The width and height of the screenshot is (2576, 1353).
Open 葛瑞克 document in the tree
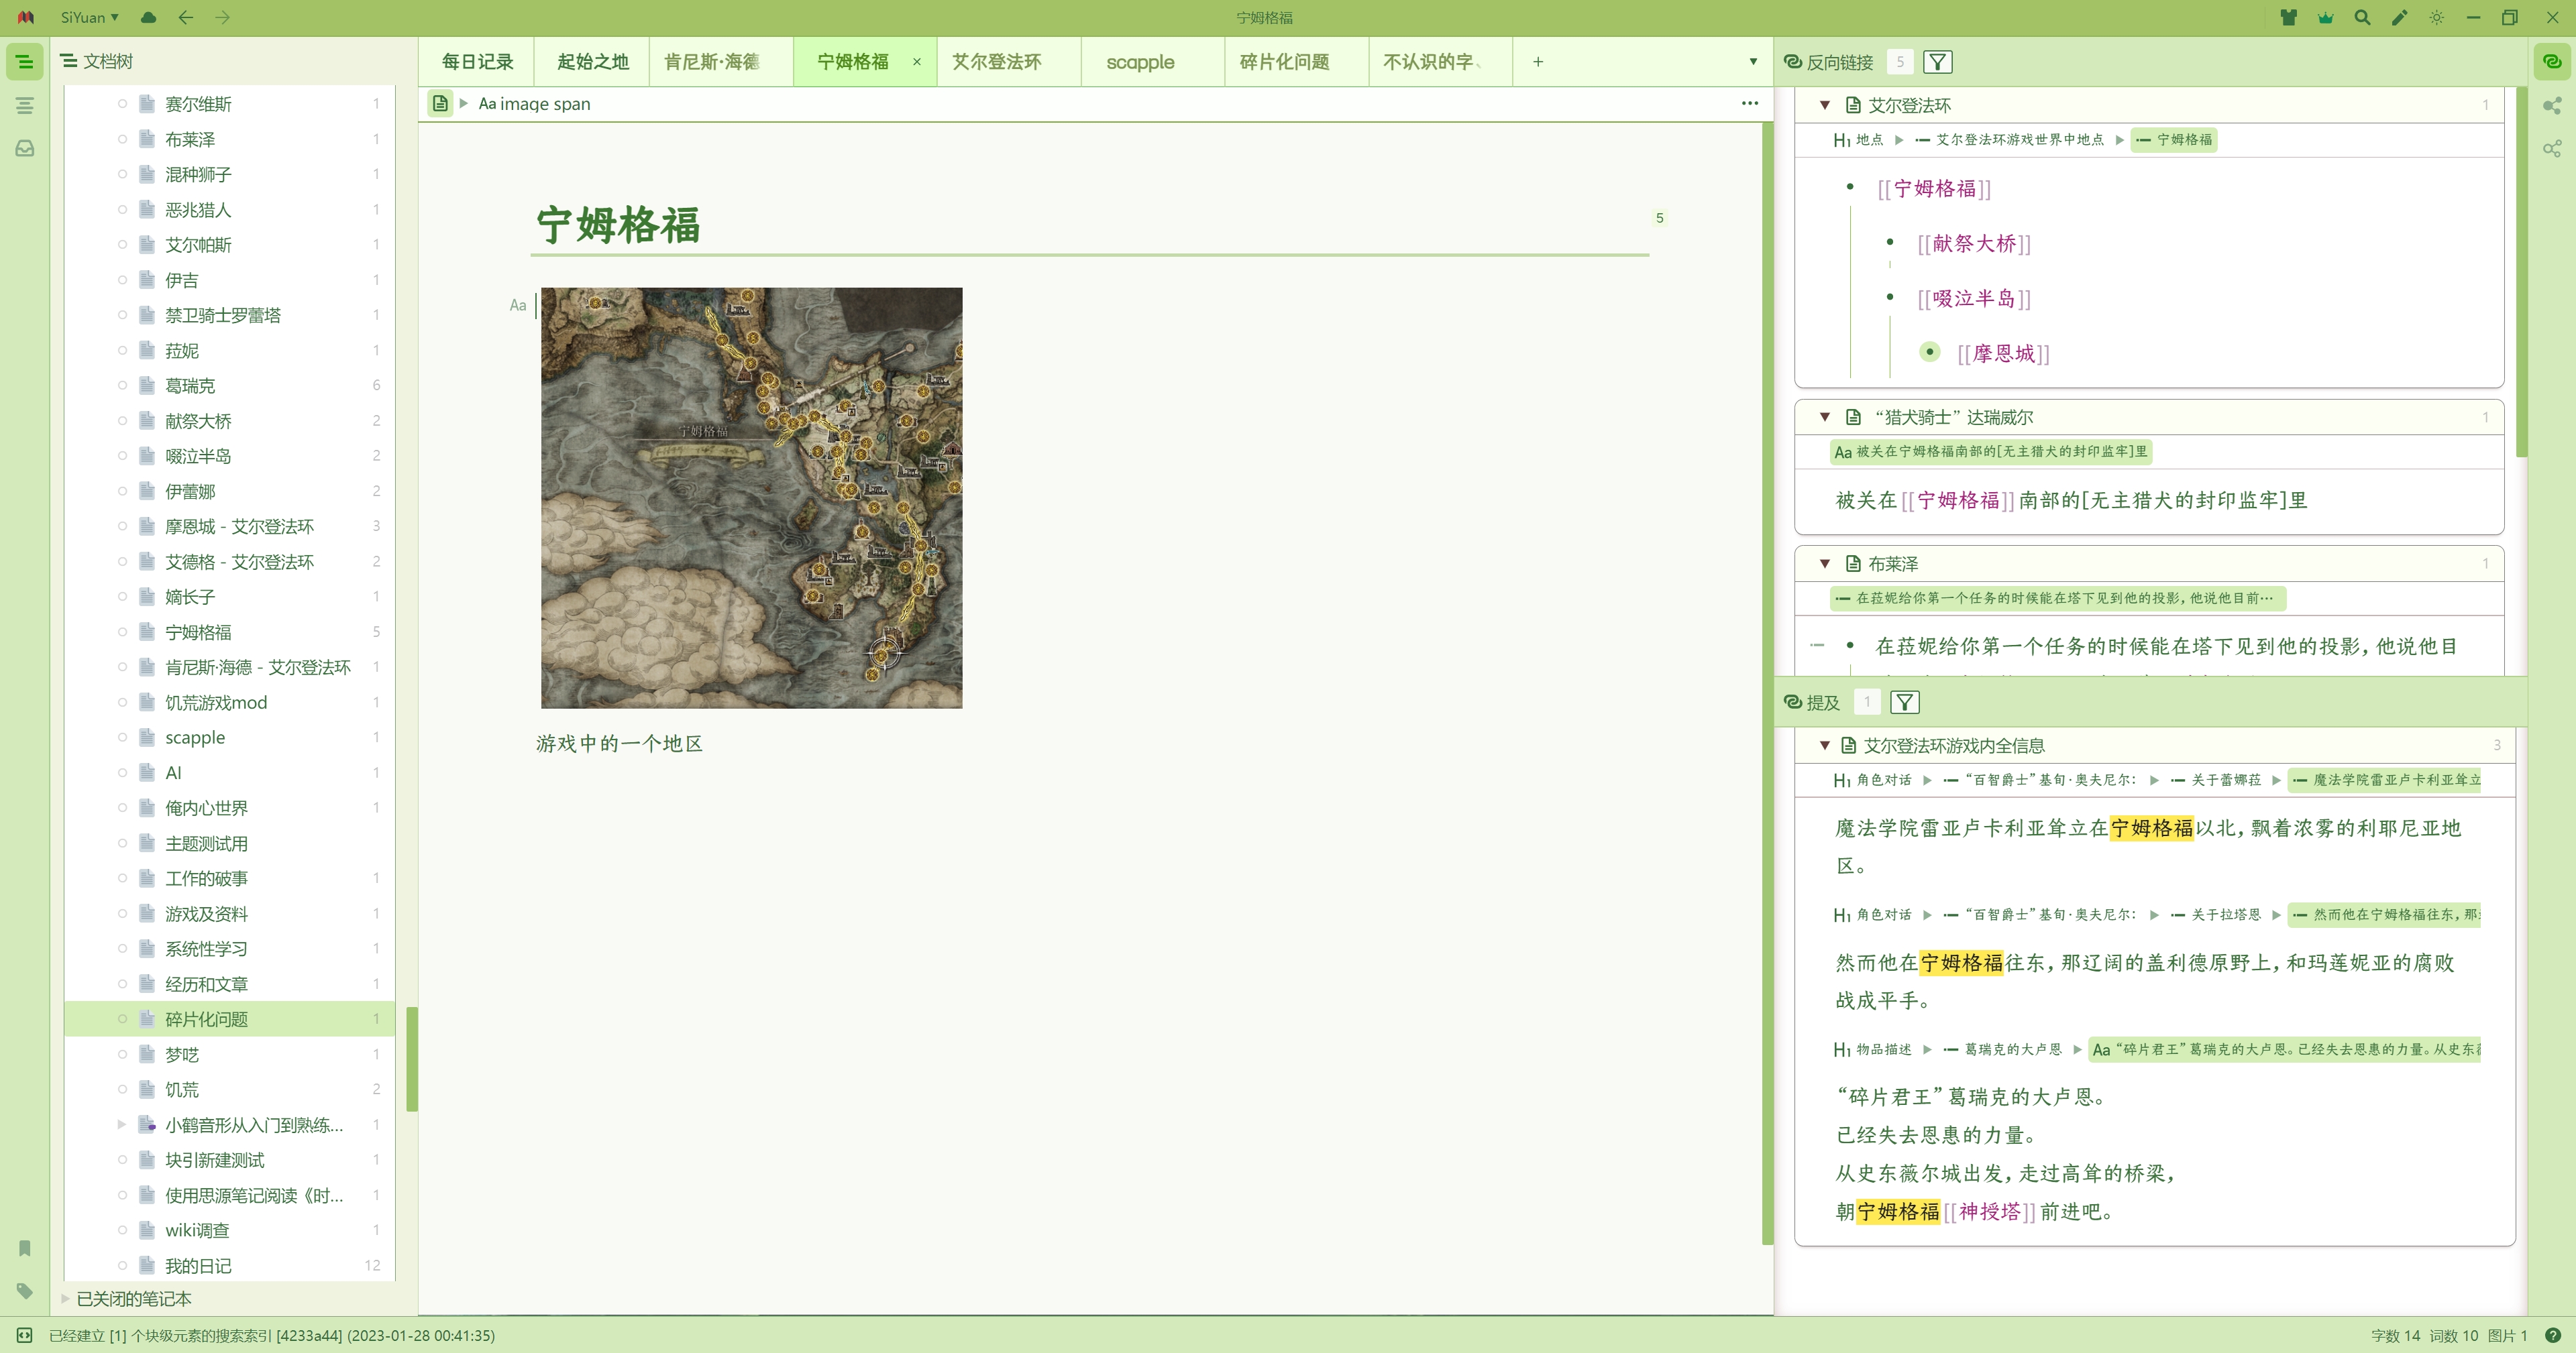pos(189,386)
